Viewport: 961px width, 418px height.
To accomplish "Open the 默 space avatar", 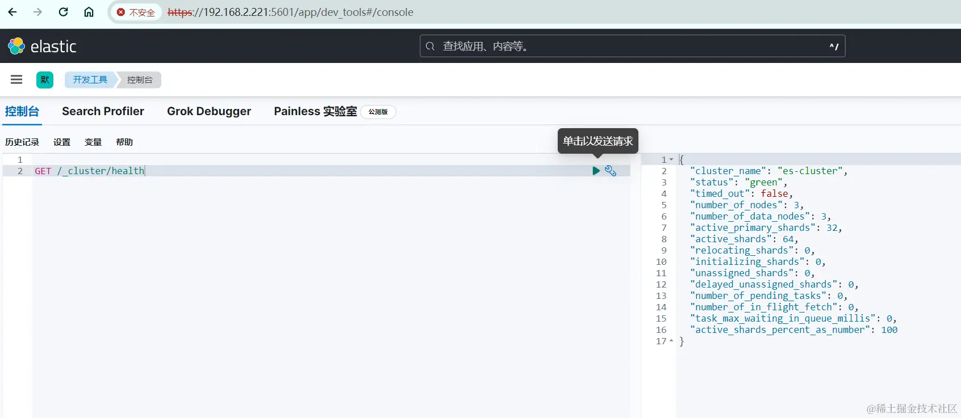I will pos(45,79).
